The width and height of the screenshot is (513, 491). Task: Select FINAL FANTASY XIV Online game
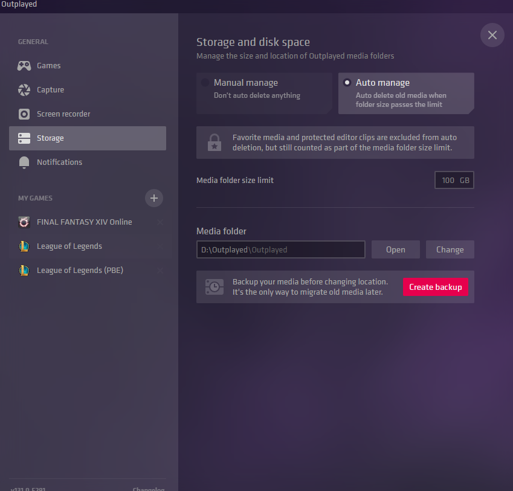pos(88,222)
